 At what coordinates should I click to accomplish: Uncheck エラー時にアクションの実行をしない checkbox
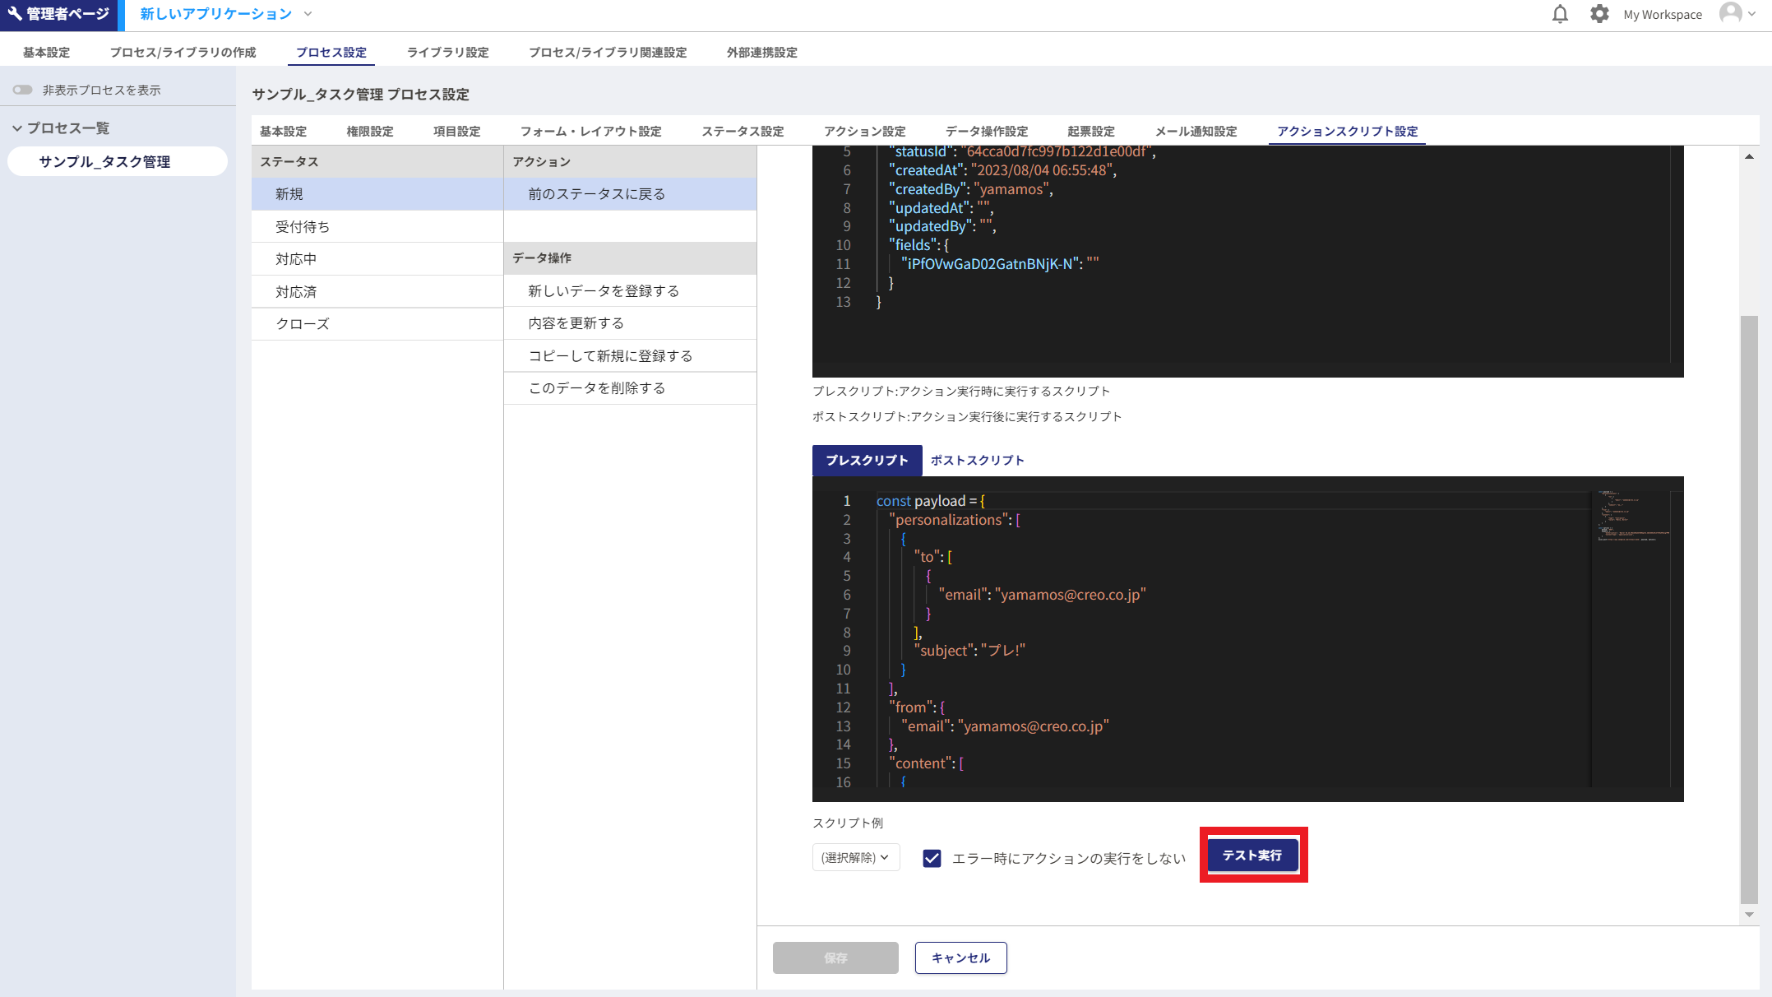(x=932, y=858)
